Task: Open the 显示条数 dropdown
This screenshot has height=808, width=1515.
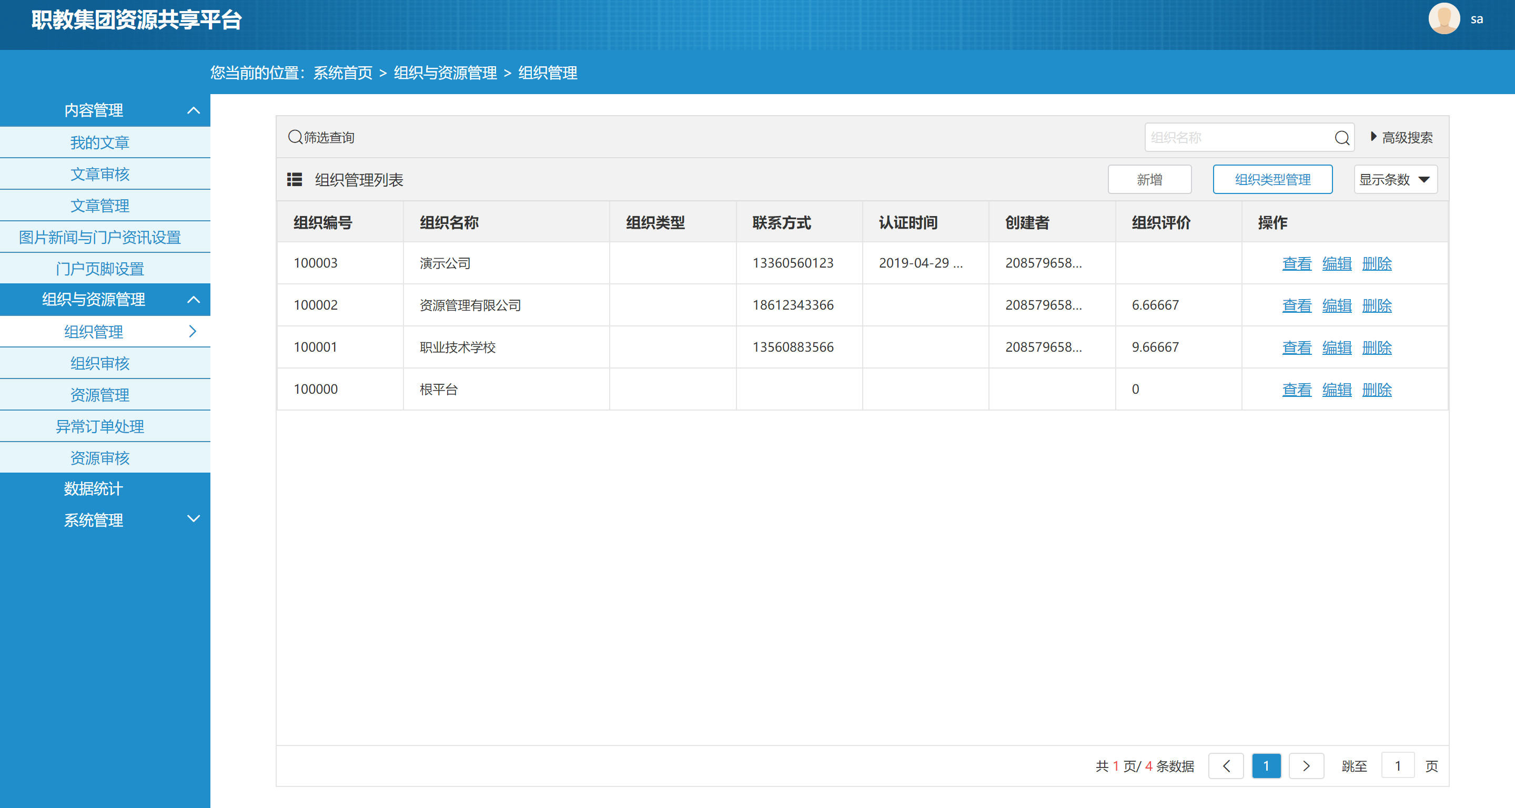Action: point(1395,179)
